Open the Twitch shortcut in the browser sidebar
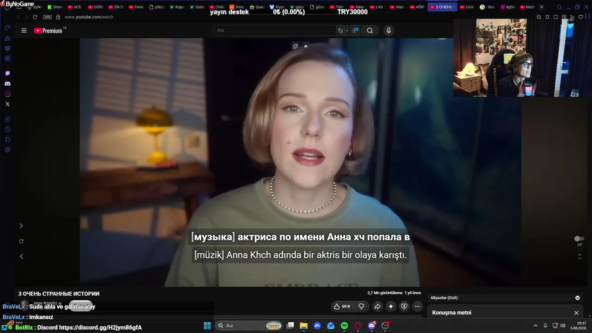 coord(7,74)
